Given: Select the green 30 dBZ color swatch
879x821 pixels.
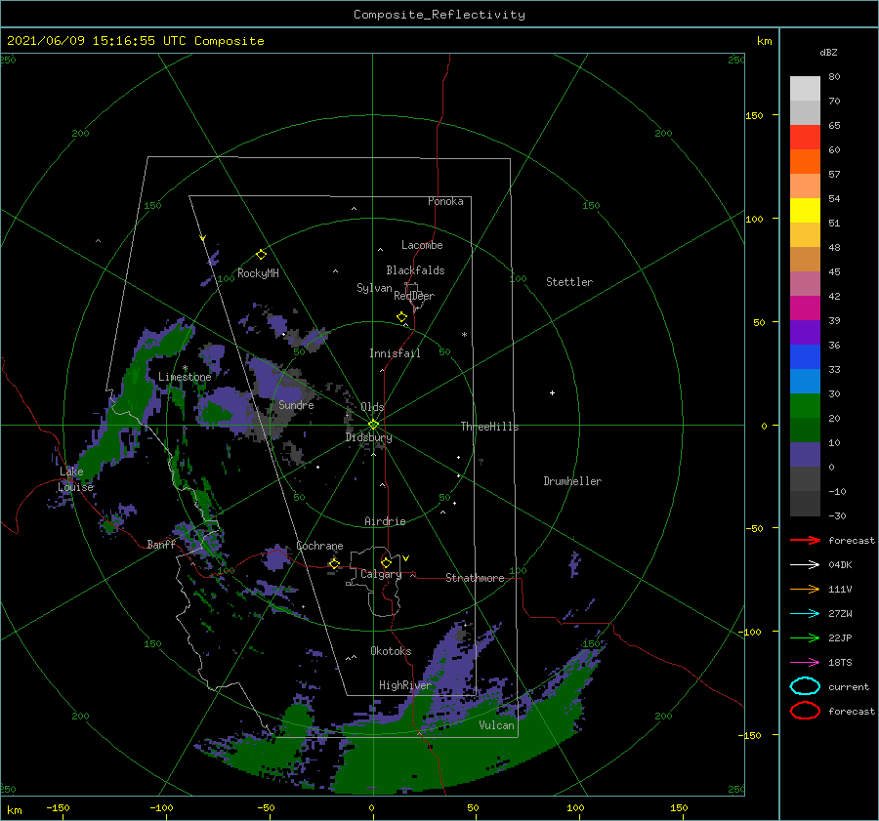Looking at the screenshot, I should click(805, 405).
